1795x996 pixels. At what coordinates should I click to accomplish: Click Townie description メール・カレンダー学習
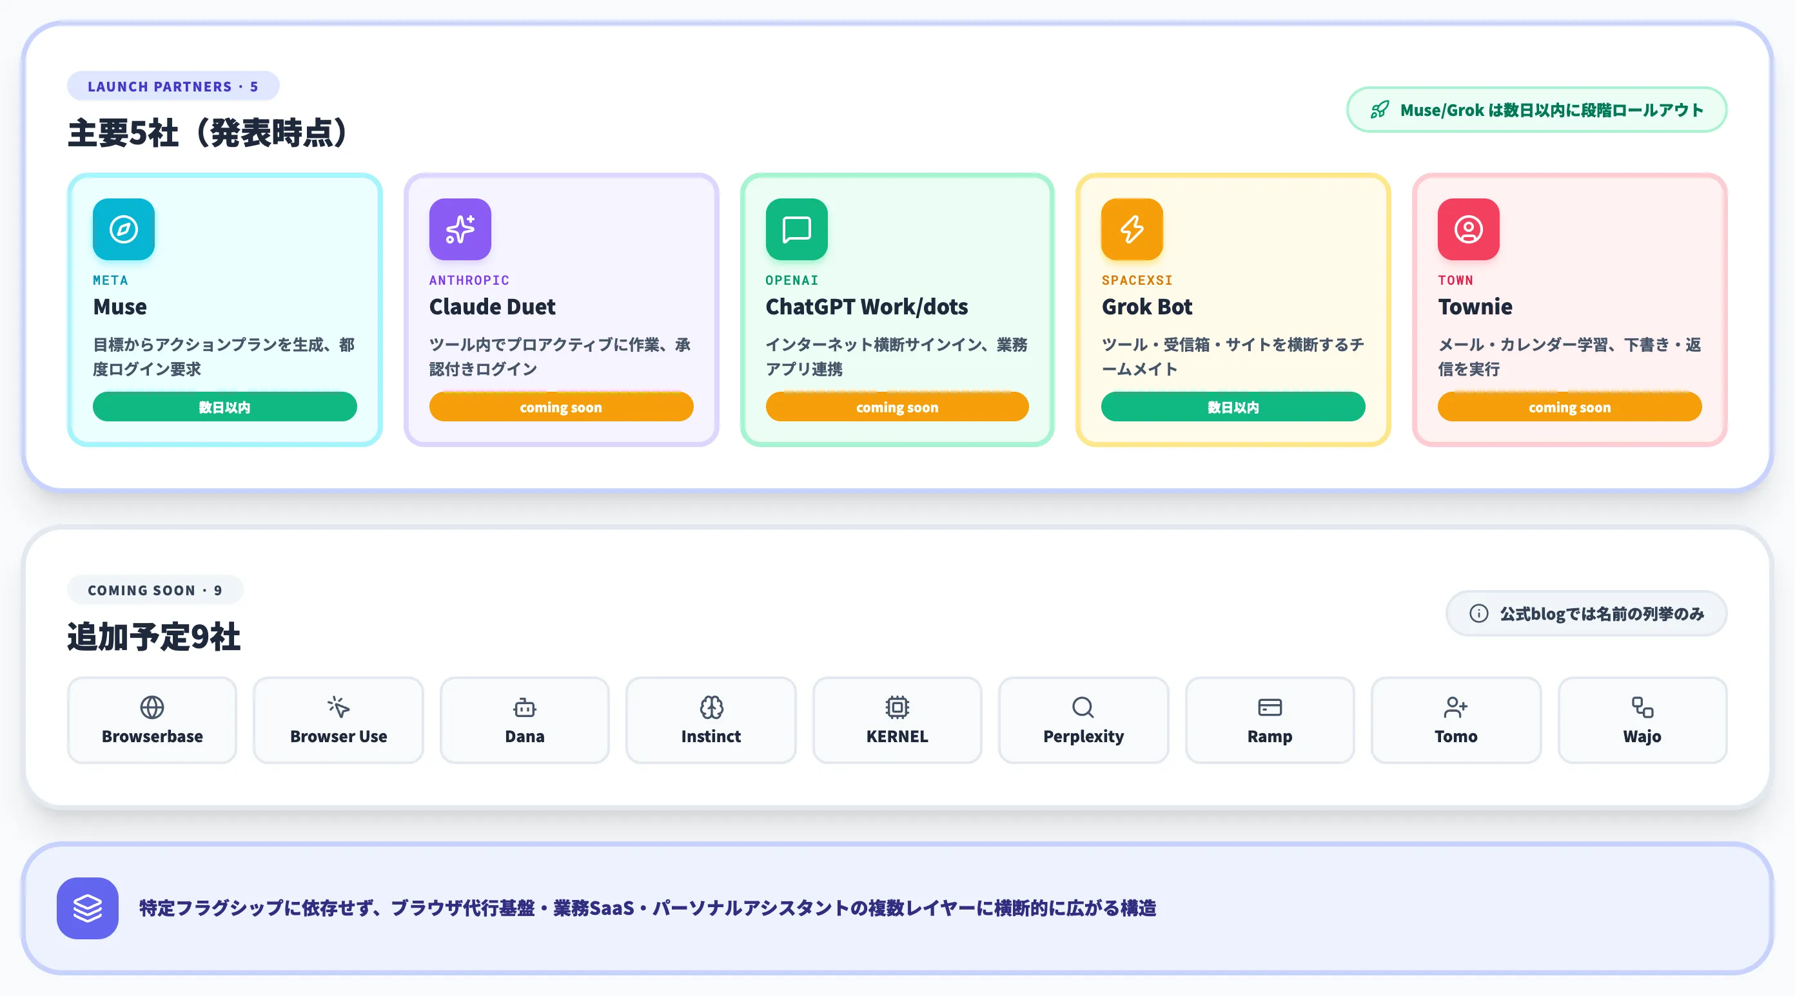1569,357
